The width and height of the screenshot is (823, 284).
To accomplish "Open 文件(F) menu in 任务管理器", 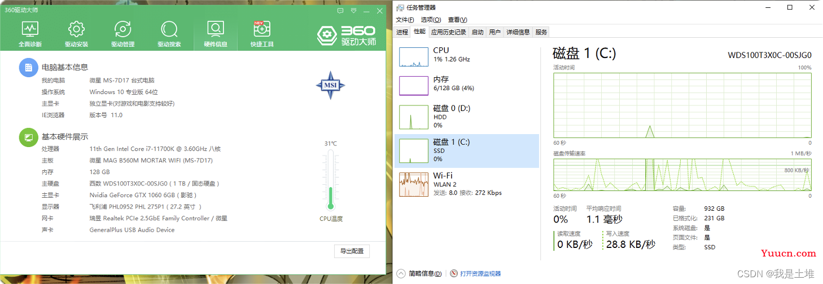I will coord(405,20).
